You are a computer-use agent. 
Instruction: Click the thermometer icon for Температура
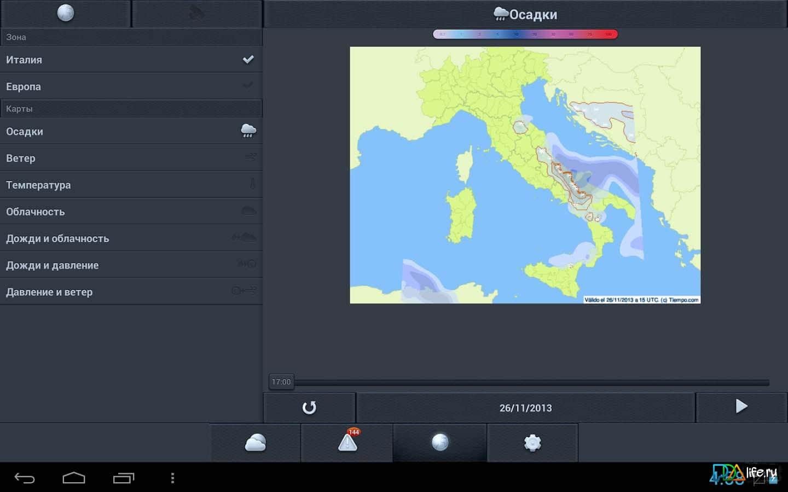coord(252,184)
